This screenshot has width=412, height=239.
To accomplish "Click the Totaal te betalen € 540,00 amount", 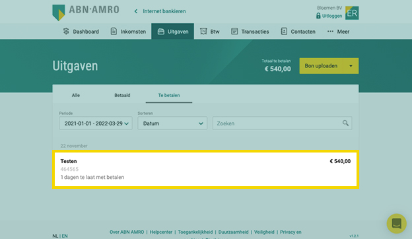I will pos(277,69).
